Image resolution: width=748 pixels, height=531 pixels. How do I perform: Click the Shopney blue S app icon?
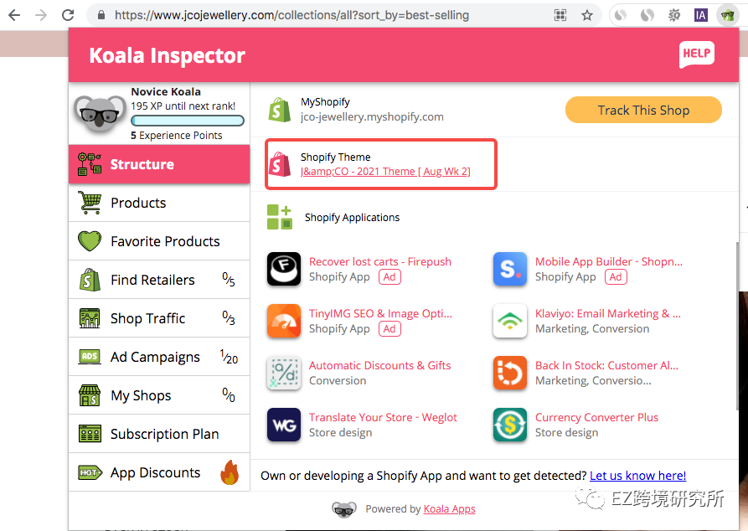[x=510, y=269]
